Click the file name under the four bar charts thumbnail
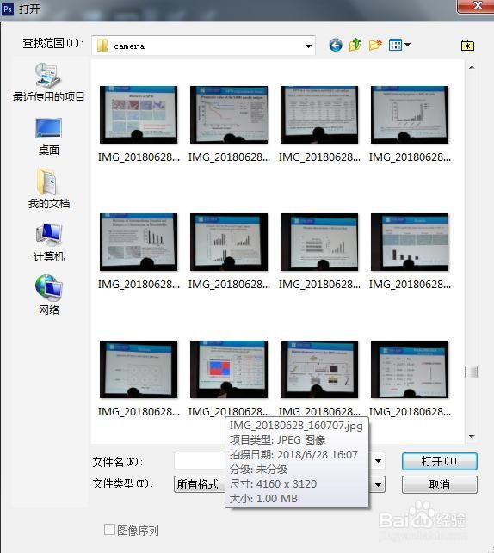 pos(229,285)
